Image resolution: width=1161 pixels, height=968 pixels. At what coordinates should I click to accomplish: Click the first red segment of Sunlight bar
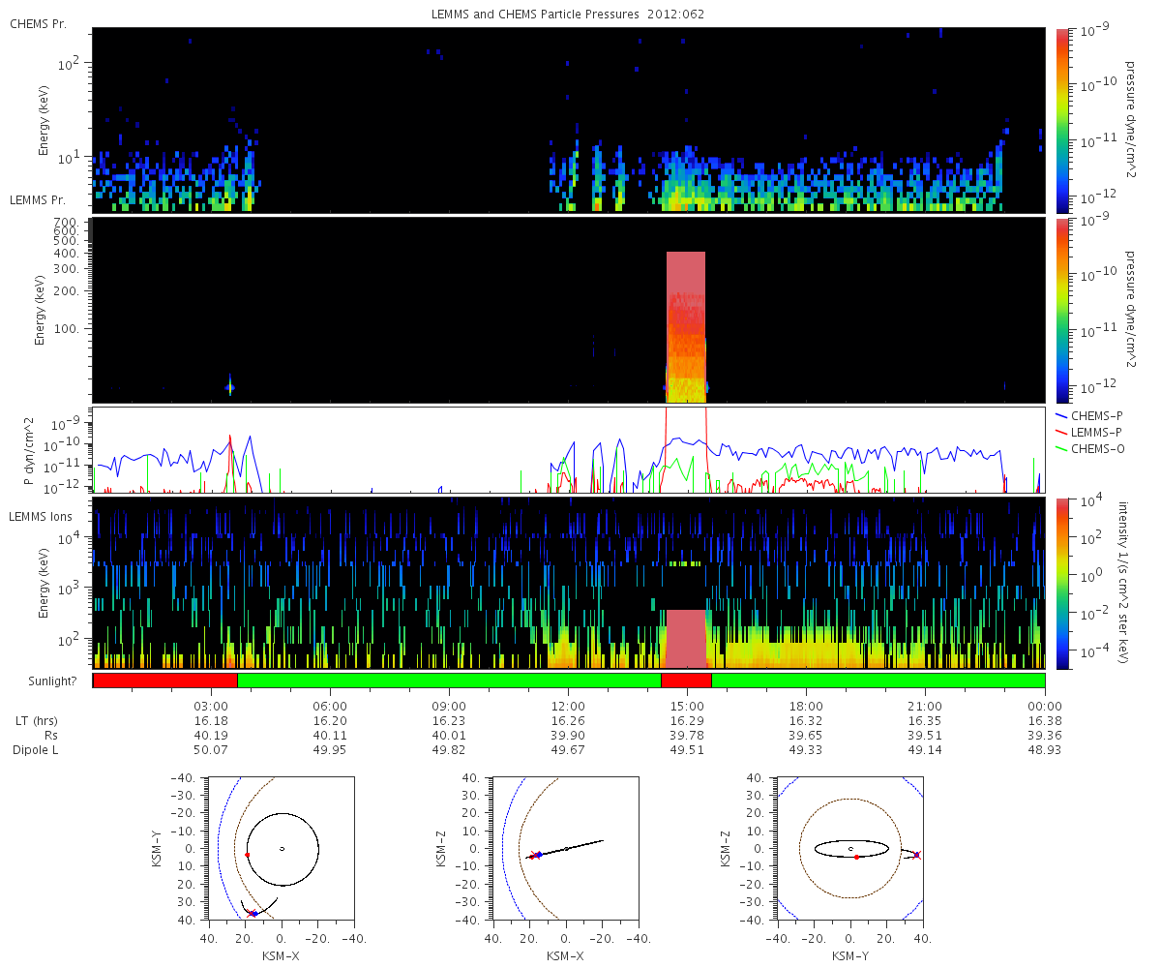pyautogui.click(x=164, y=681)
